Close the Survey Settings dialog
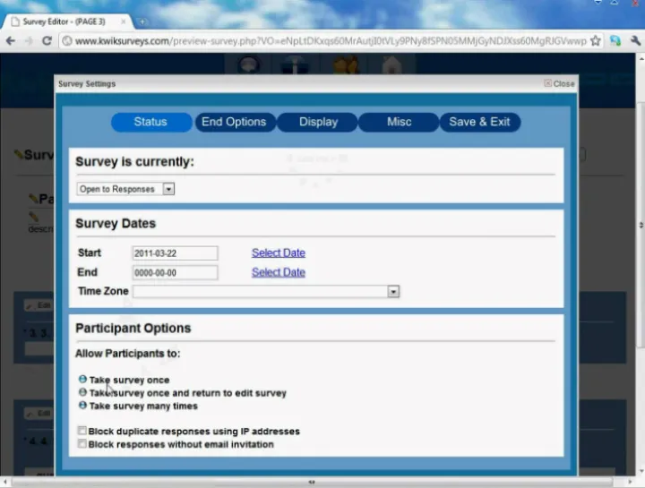 (559, 83)
